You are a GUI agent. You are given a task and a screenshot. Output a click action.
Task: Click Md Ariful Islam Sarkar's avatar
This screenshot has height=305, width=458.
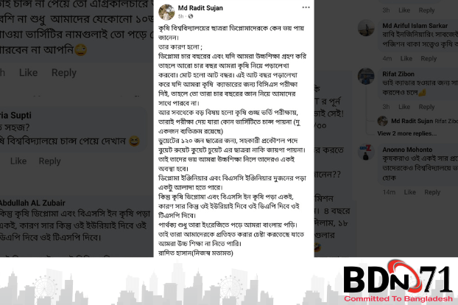[366, 28]
